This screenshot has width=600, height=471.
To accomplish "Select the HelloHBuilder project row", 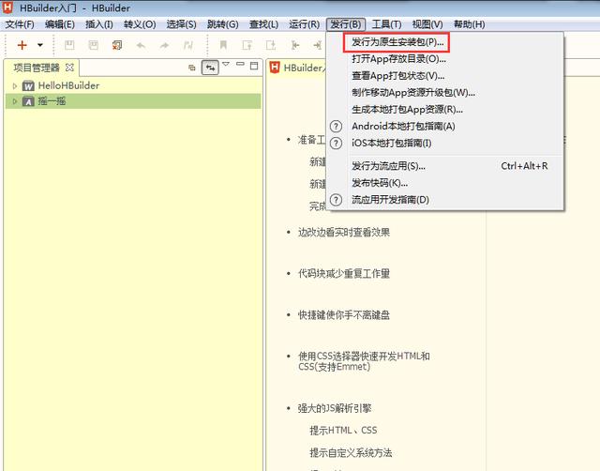I will [133, 85].
